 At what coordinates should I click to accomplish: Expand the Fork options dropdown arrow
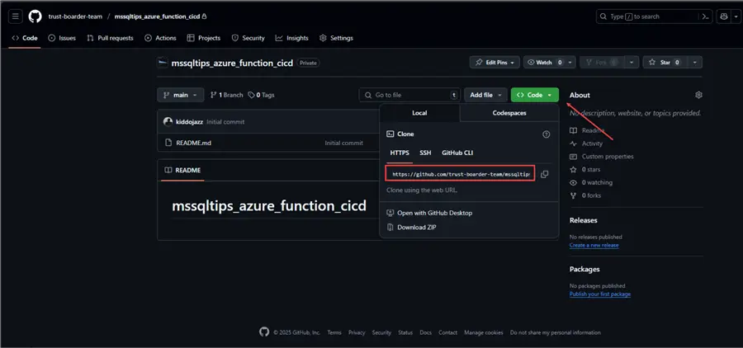[x=632, y=63]
